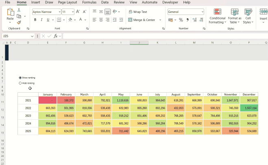Open Conditional Formatting menu
The image size is (268, 165).
pos(218,16)
